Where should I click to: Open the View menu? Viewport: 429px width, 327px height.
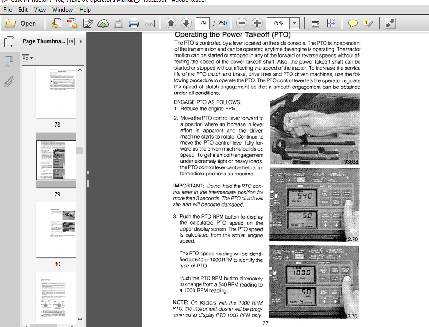pyautogui.click(x=40, y=10)
